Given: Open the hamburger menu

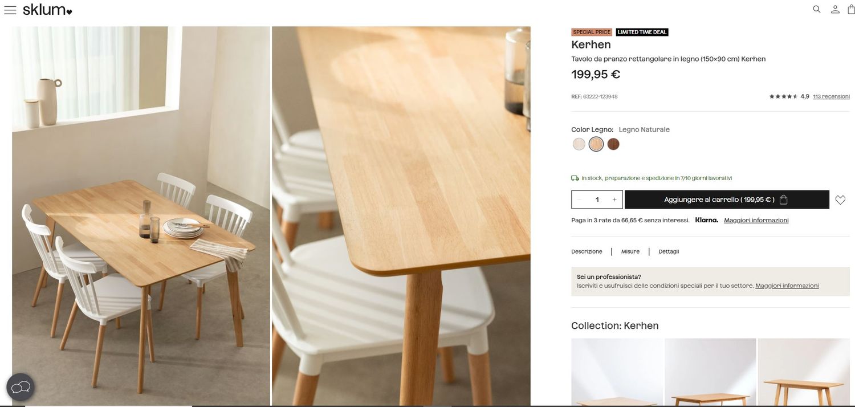Looking at the screenshot, I should [10, 10].
